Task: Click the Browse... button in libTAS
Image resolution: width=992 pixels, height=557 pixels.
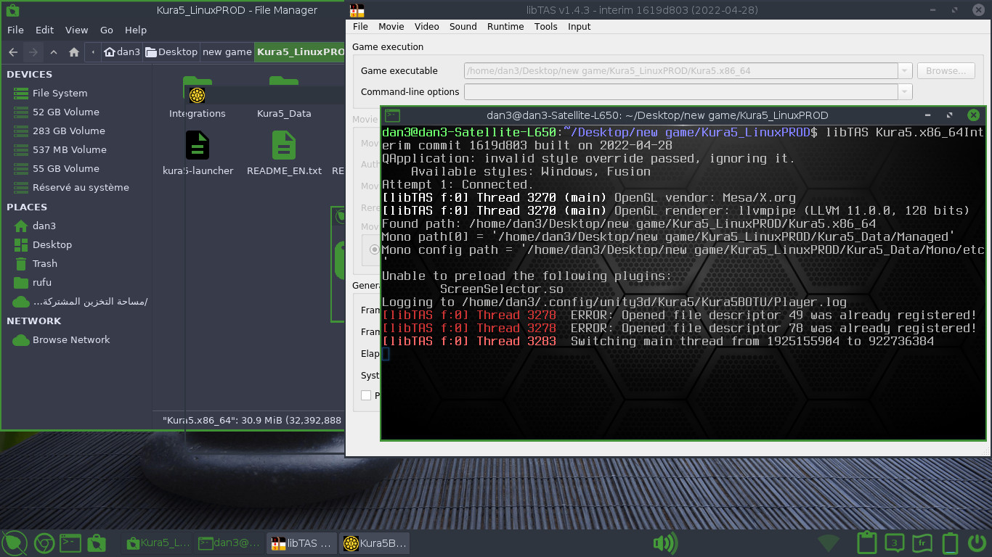Action: tap(946, 70)
